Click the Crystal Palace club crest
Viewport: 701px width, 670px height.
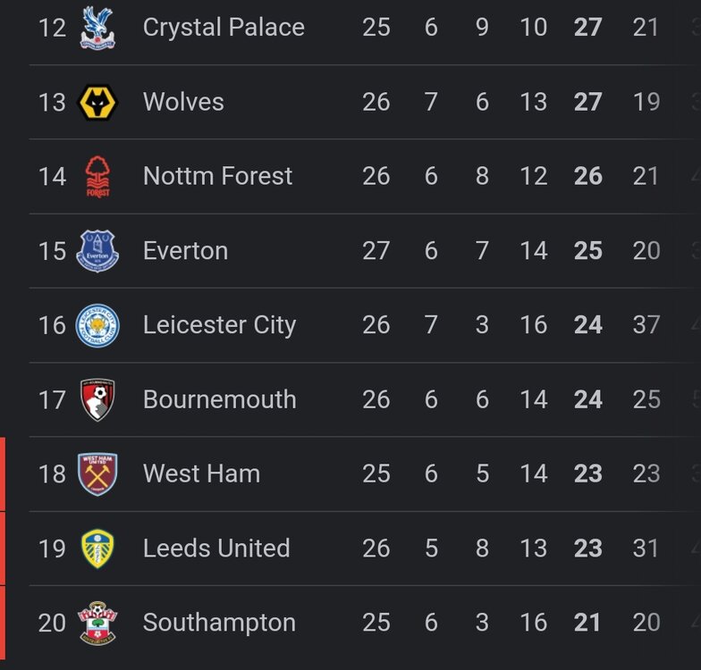[x=97, y=27]
